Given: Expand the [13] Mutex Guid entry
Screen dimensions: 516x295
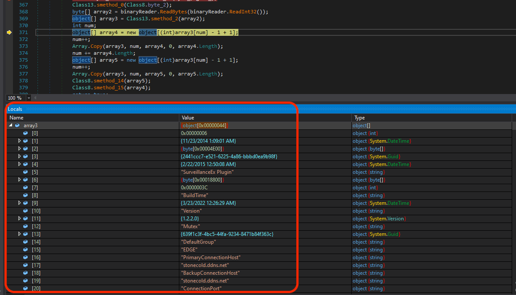Looking at the screenshot, I should 19,234.
